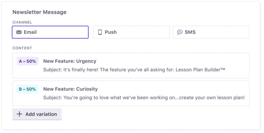Click the speech bubble icon for SMS
Viewport: 264px width, 133px height.
coord(180,32)
